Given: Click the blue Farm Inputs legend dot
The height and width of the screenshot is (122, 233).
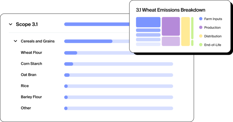Looking at the screenshot, I should [201, 19].
